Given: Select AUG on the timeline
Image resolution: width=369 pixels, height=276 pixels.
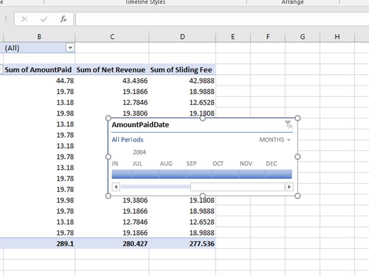Looking at the screenshot, I should point(173,174).
